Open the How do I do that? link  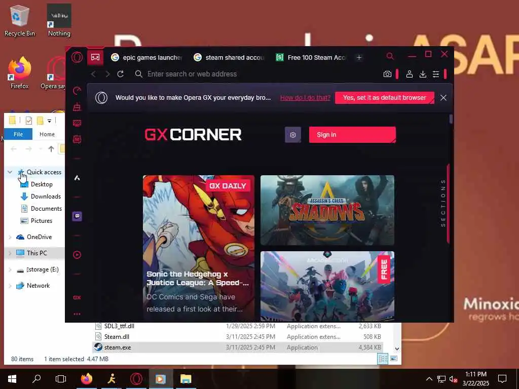tap(305, 98)
